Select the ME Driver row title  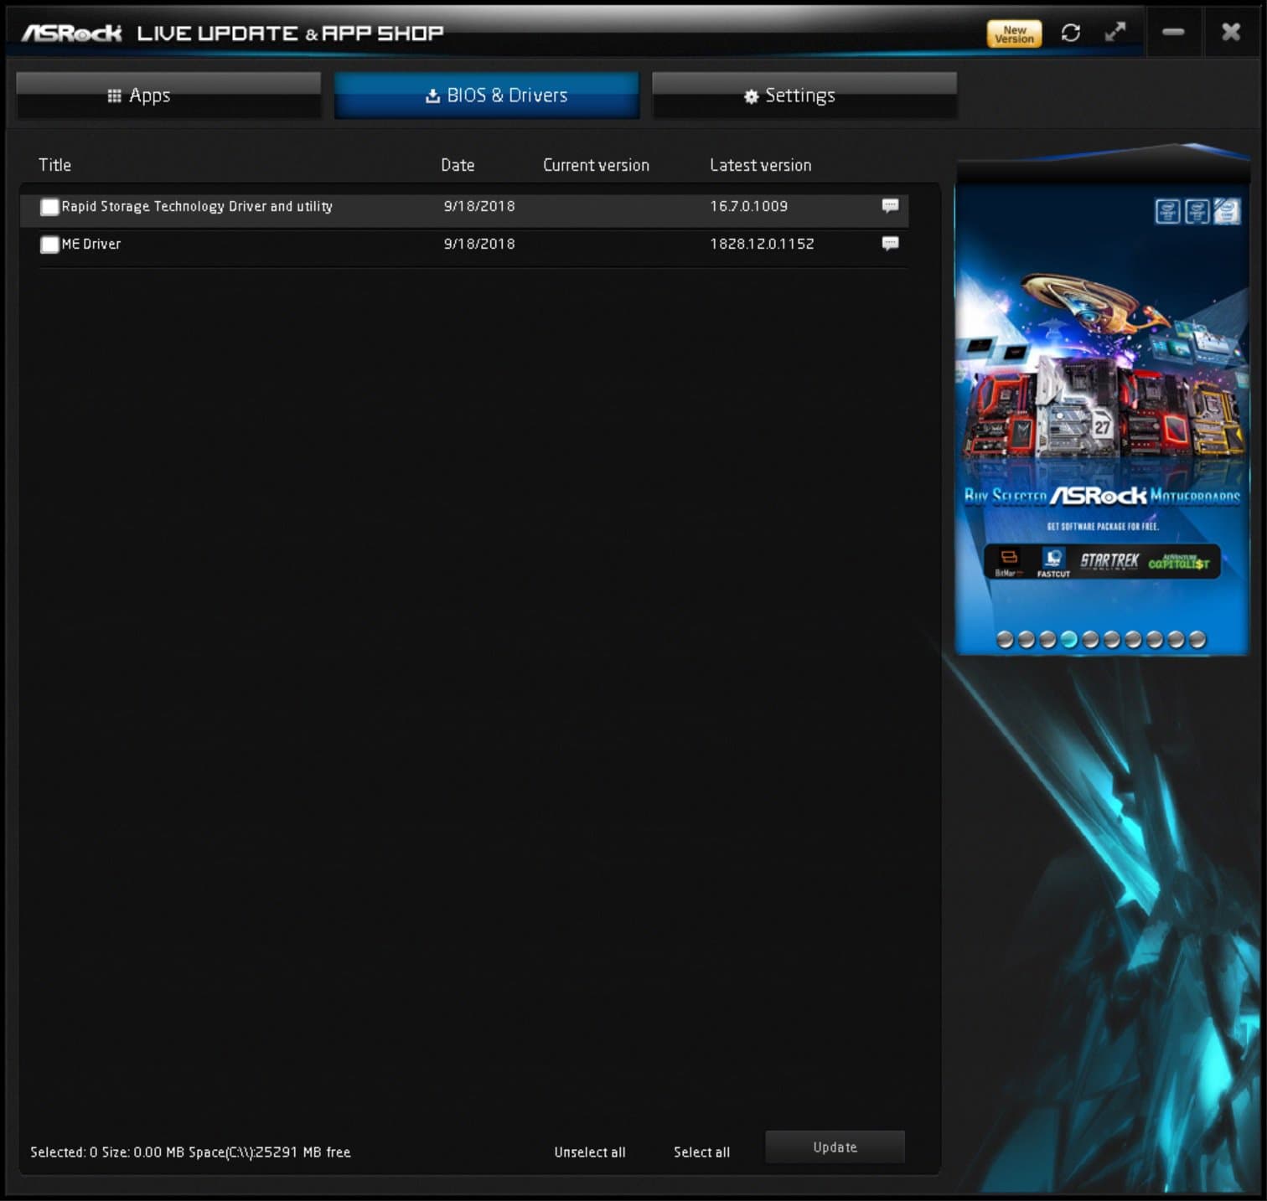pyautogui.click(x=91, y=245)
